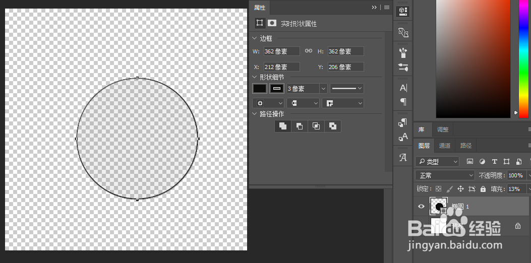Open the 3D materials panel icon
531x263 pixels.
pos(403,32)
